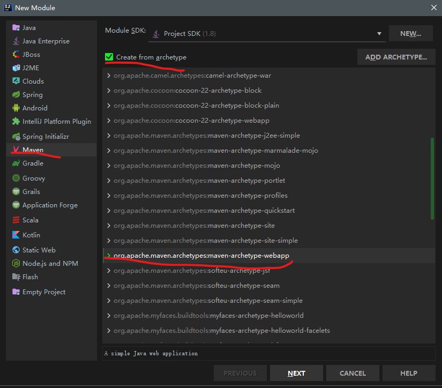Click the Static Web globe icon
The height and width of the screenshot is (388, 442).
pos(16,250)
